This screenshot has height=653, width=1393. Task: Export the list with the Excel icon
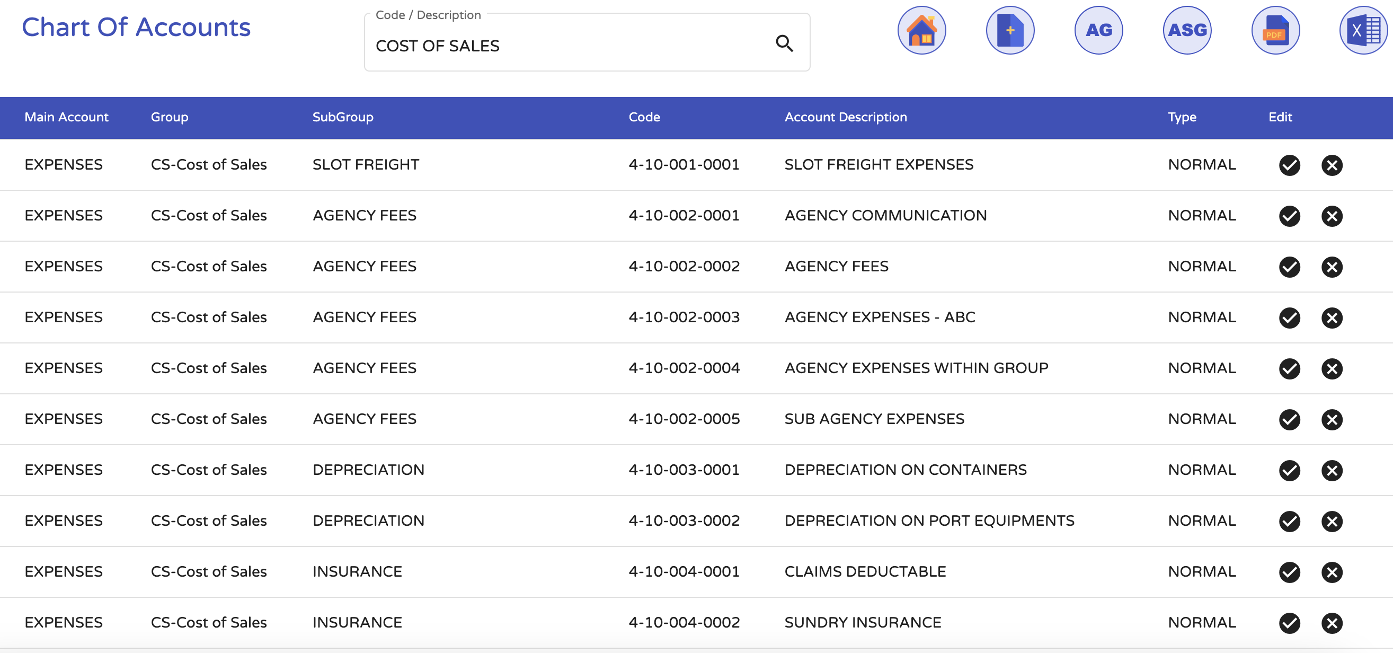point(1363,30)
